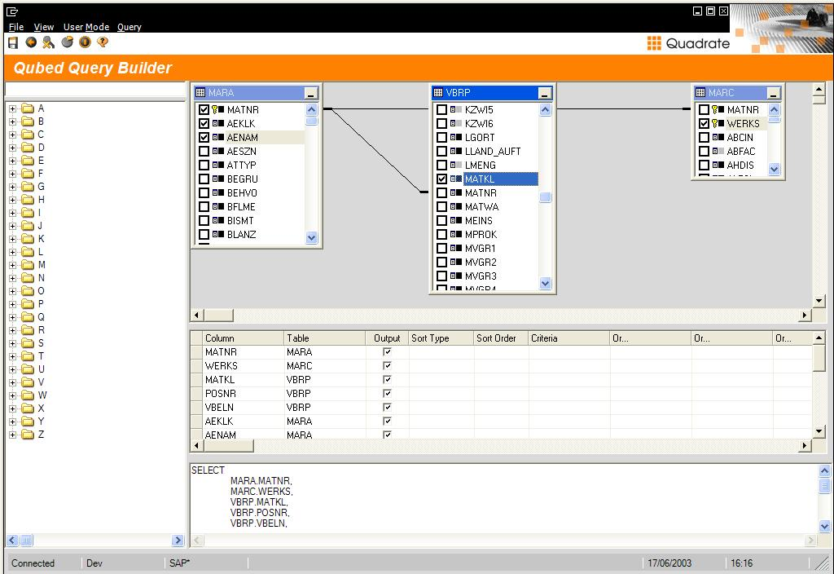This screenshot has width=834, height=574.
Task: Click the pie chart toolbar icon
Action: [x=67, y=42]
